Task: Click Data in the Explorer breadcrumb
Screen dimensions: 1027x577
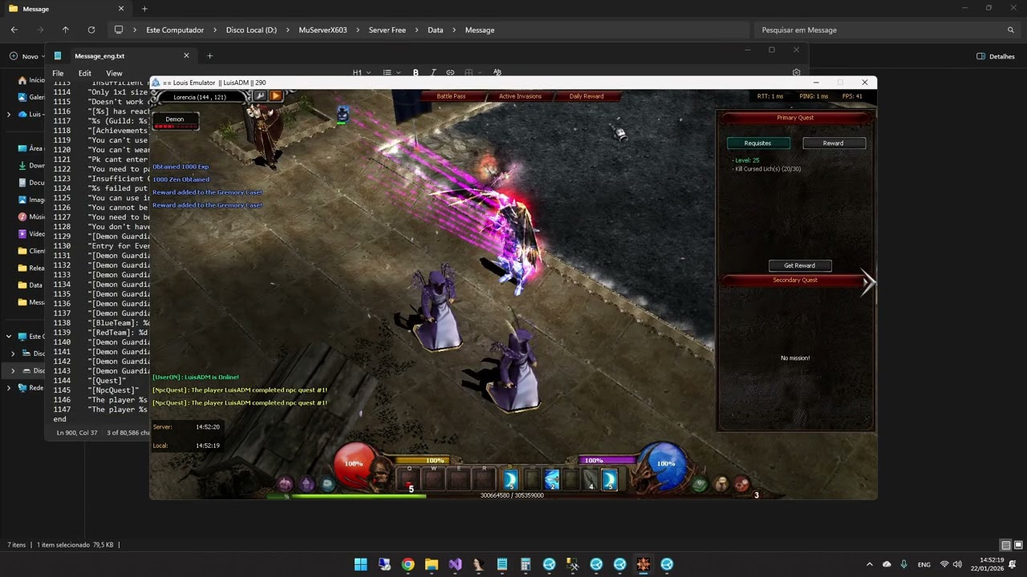Action: pyautogui.click(x=435, y=30)
